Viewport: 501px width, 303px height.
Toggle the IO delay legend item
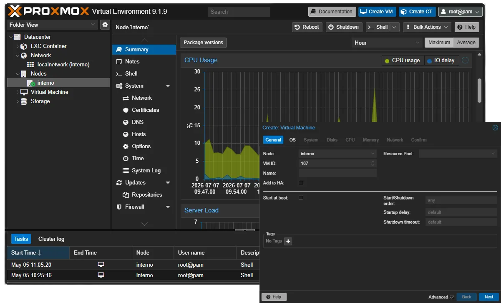(x=441, y=61)
